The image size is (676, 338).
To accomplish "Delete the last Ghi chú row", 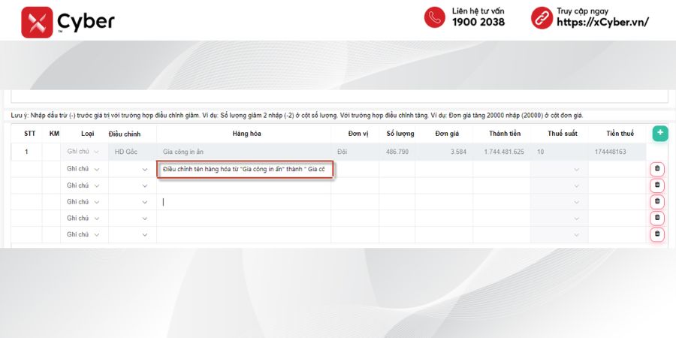I will coord(657,234).
